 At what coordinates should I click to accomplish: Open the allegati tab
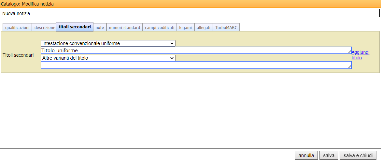pyautogui.click(x=204, y=28)
